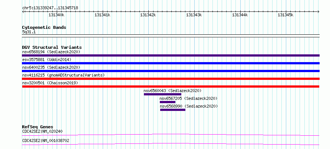Click the ruler's right arrow end
This screenshot has width=330, height=149.
[x=319, y=11]
